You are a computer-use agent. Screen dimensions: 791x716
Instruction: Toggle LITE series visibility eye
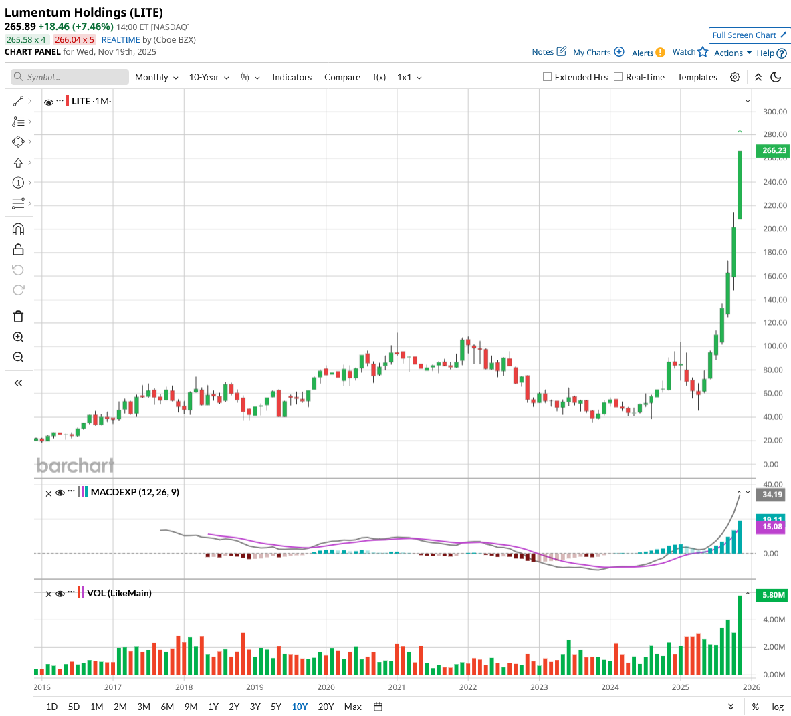click(48, 102)
